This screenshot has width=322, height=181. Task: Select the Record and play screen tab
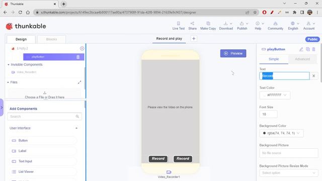pyautogui.click(x=169, y=39)
